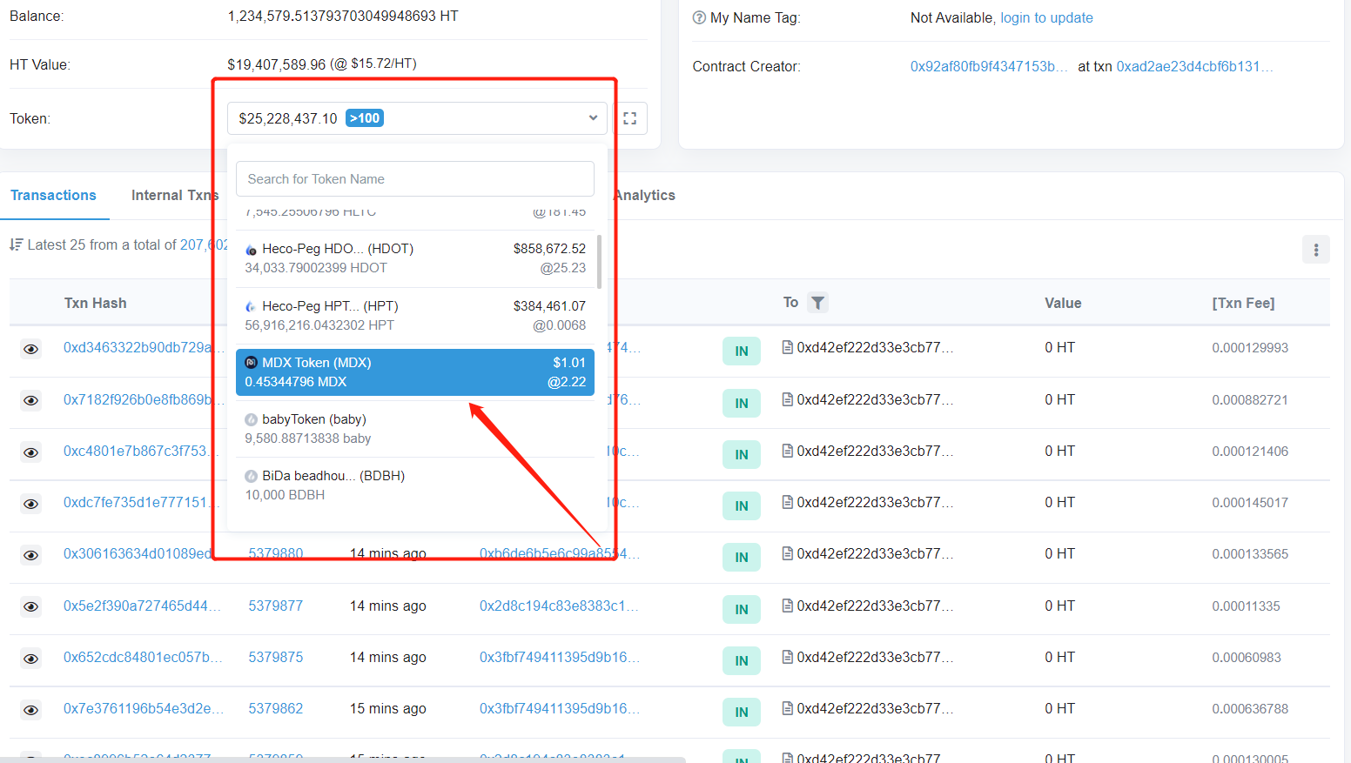The width and height of the screenshot is (1351, 763).
Task: Click the balance 1,234,579.51 HT text
Action: (343, 16)
